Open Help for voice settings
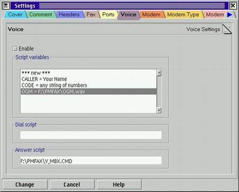Screen dimensions: 239x192 [x=119, y=185]
